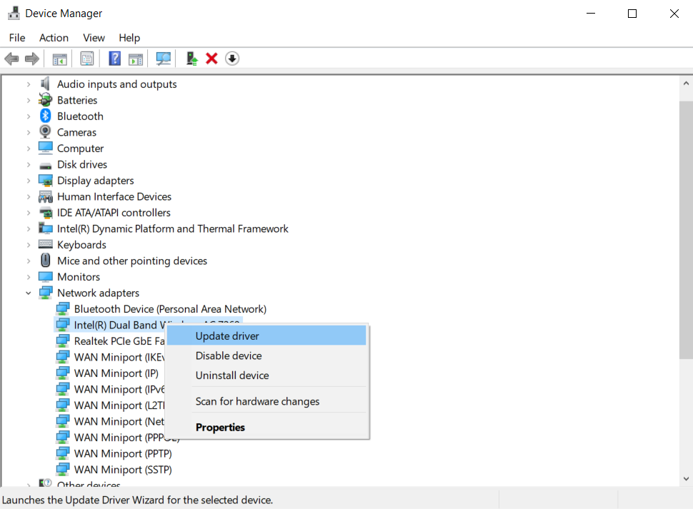693x509 pixels.
Task: Click the Forward arrow toolbar icon
Action: pyautogui.click(x=32, y=59)
